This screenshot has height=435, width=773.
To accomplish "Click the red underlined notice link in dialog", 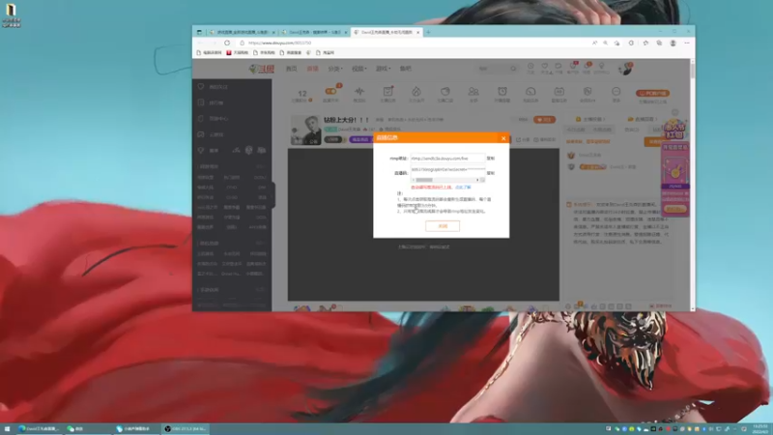I will (431, 188).
